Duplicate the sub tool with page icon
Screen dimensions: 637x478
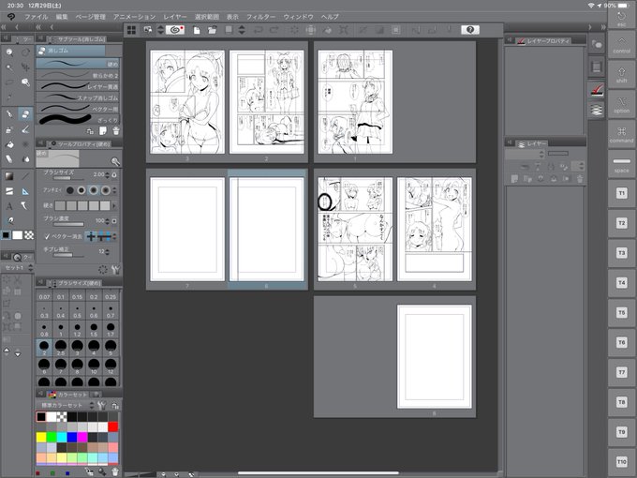point(103,131)
